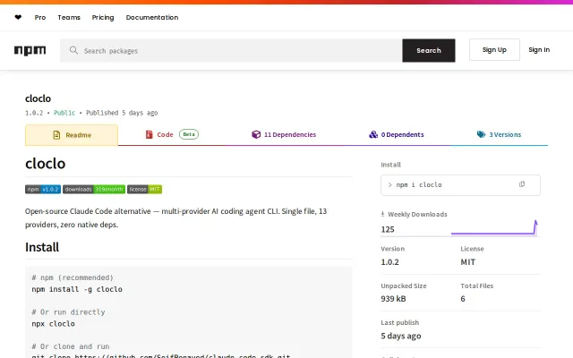Click the '# Or clone and run' comment line
The height and width of the screenshot is (358, 573).
71,346
